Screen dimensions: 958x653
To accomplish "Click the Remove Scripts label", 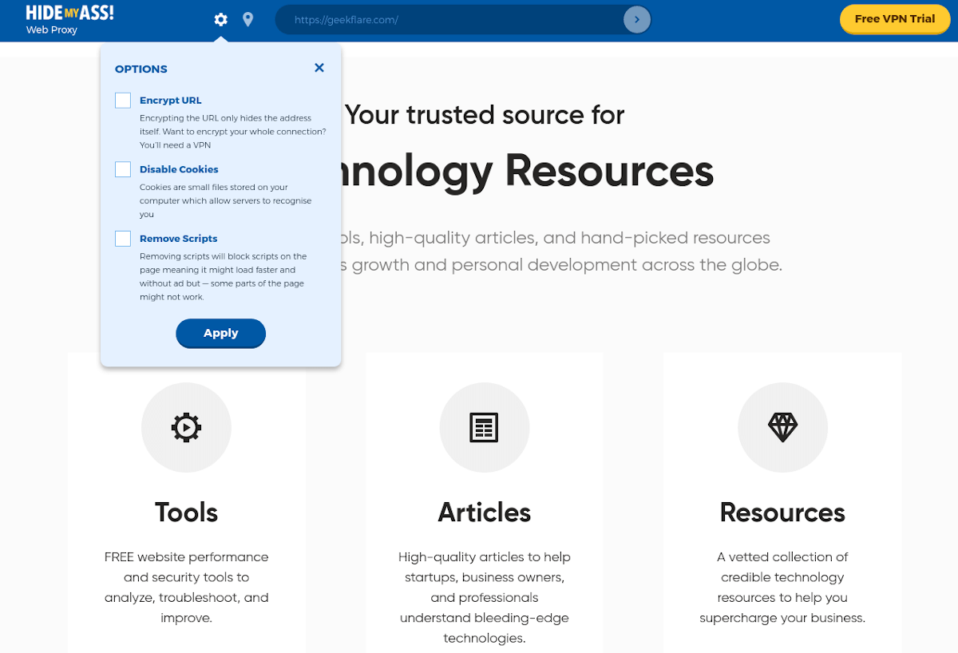I will coord(179,239).
